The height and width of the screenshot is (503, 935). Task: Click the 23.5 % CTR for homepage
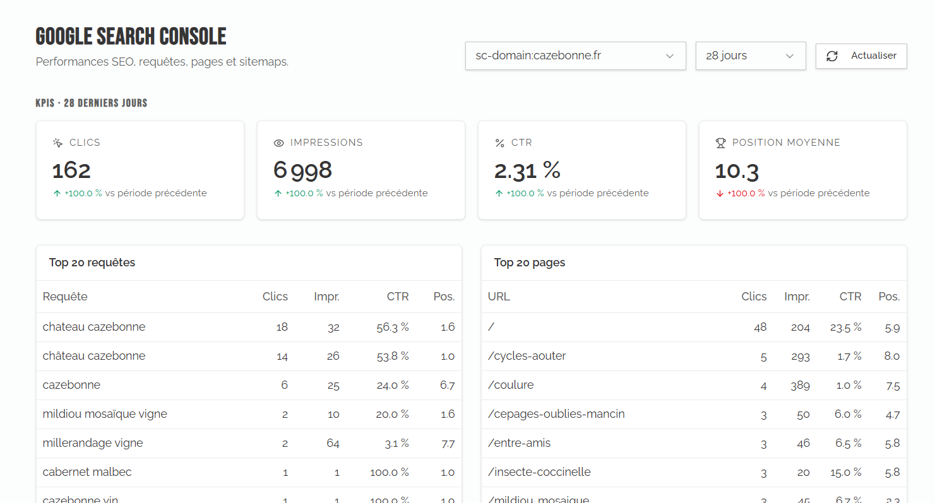click(846, 327)
